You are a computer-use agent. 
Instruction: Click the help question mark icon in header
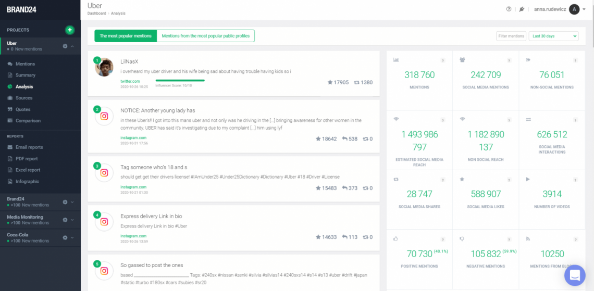(x=509, y=9)
